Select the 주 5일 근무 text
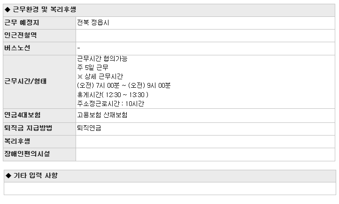This screenshot has width=339, height=204. [93, 68]
